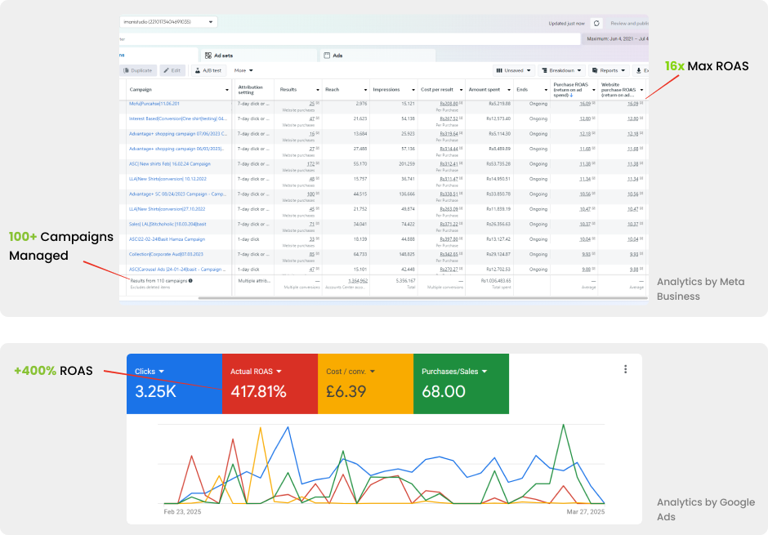Open the Unsaved columns dropdown
This screenshot has width=768, height=535.
515,71
